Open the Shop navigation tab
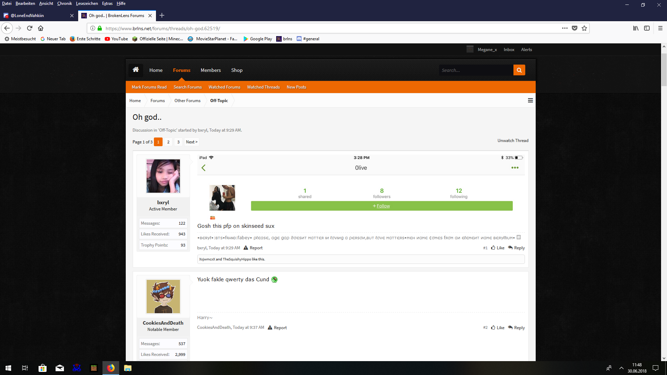The width and height of the screenshot is (667, 375). (x=237, y=70)
